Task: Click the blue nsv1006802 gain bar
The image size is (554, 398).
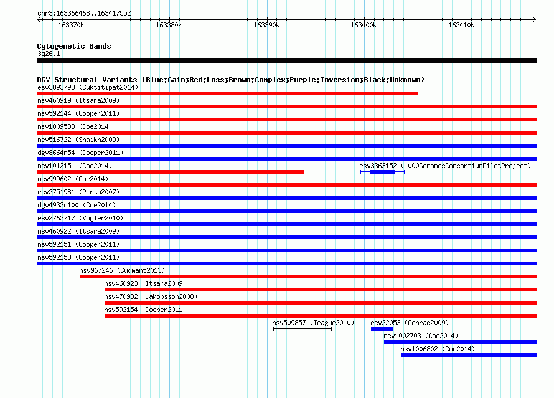Action: tap(469, 355)
